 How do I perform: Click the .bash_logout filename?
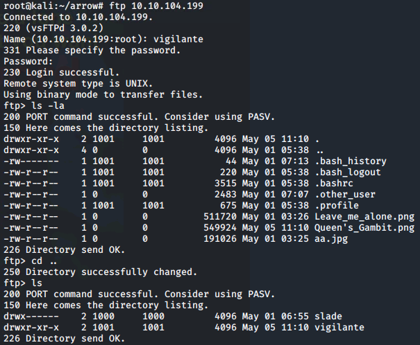(348, 172)
